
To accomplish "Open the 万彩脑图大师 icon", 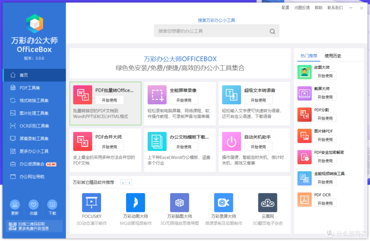I will [x=180, y=203].
